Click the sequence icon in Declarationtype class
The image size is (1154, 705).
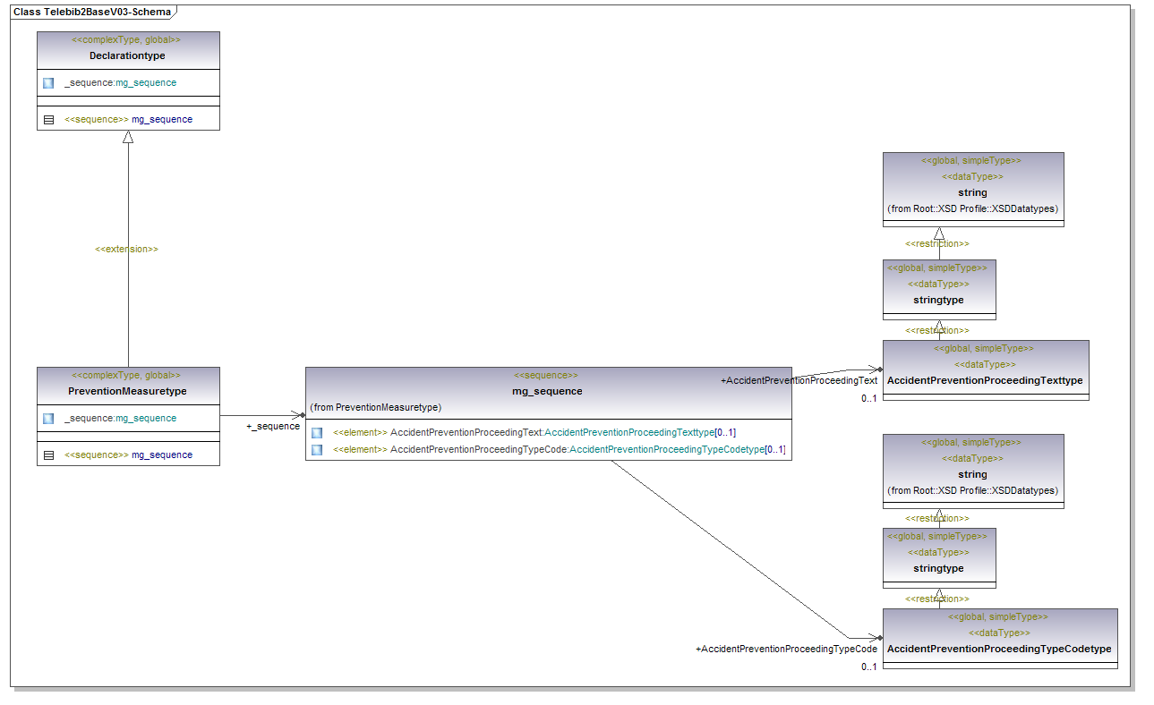point(48,120)
